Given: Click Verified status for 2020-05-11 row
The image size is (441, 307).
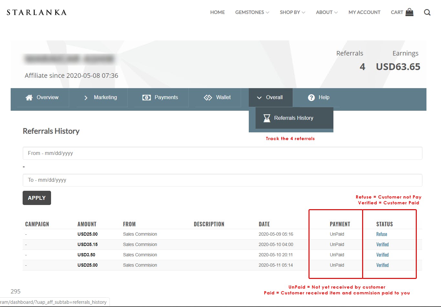Looking at the screenshot, I should coord(383,265).
